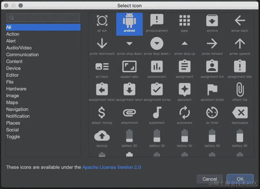This screenshot has height=189, width=260.
Task: Open the Hardware category
Action: [x=43, y=89]
